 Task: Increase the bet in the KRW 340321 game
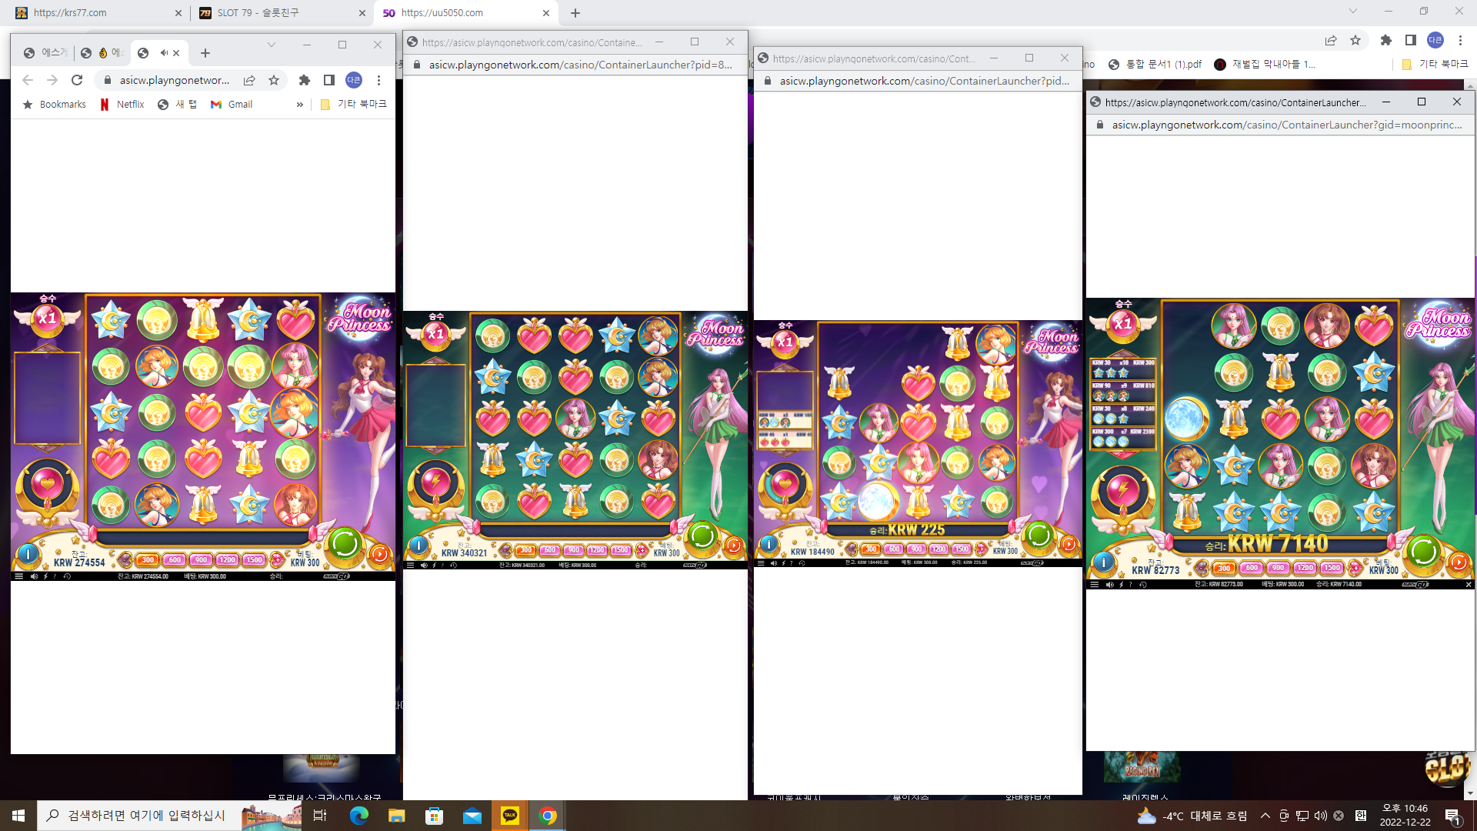point(641,550)
